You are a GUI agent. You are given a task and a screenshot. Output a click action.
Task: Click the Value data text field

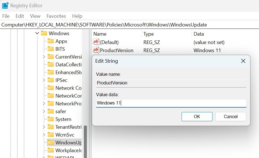coord(171,103)
